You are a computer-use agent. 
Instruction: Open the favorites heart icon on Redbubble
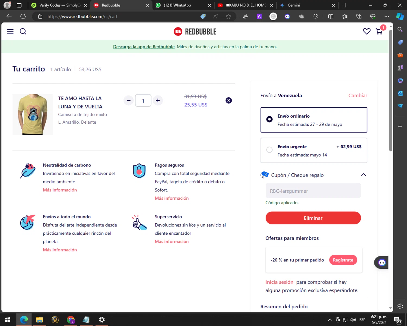click(367, 32)
